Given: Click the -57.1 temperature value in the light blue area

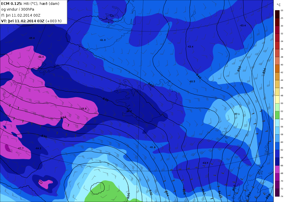Looking at the screenshot, I should (x=237, y=114).
